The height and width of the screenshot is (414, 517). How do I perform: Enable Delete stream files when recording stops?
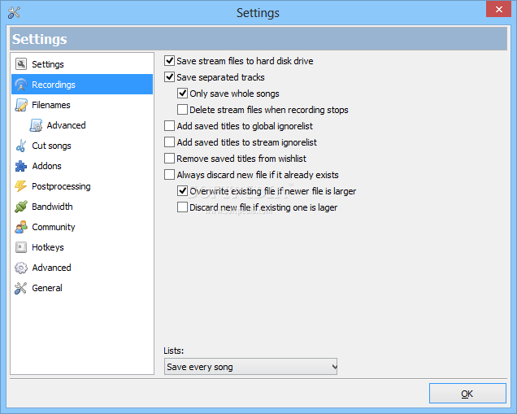pyautogui.click(x=182, y=110)
